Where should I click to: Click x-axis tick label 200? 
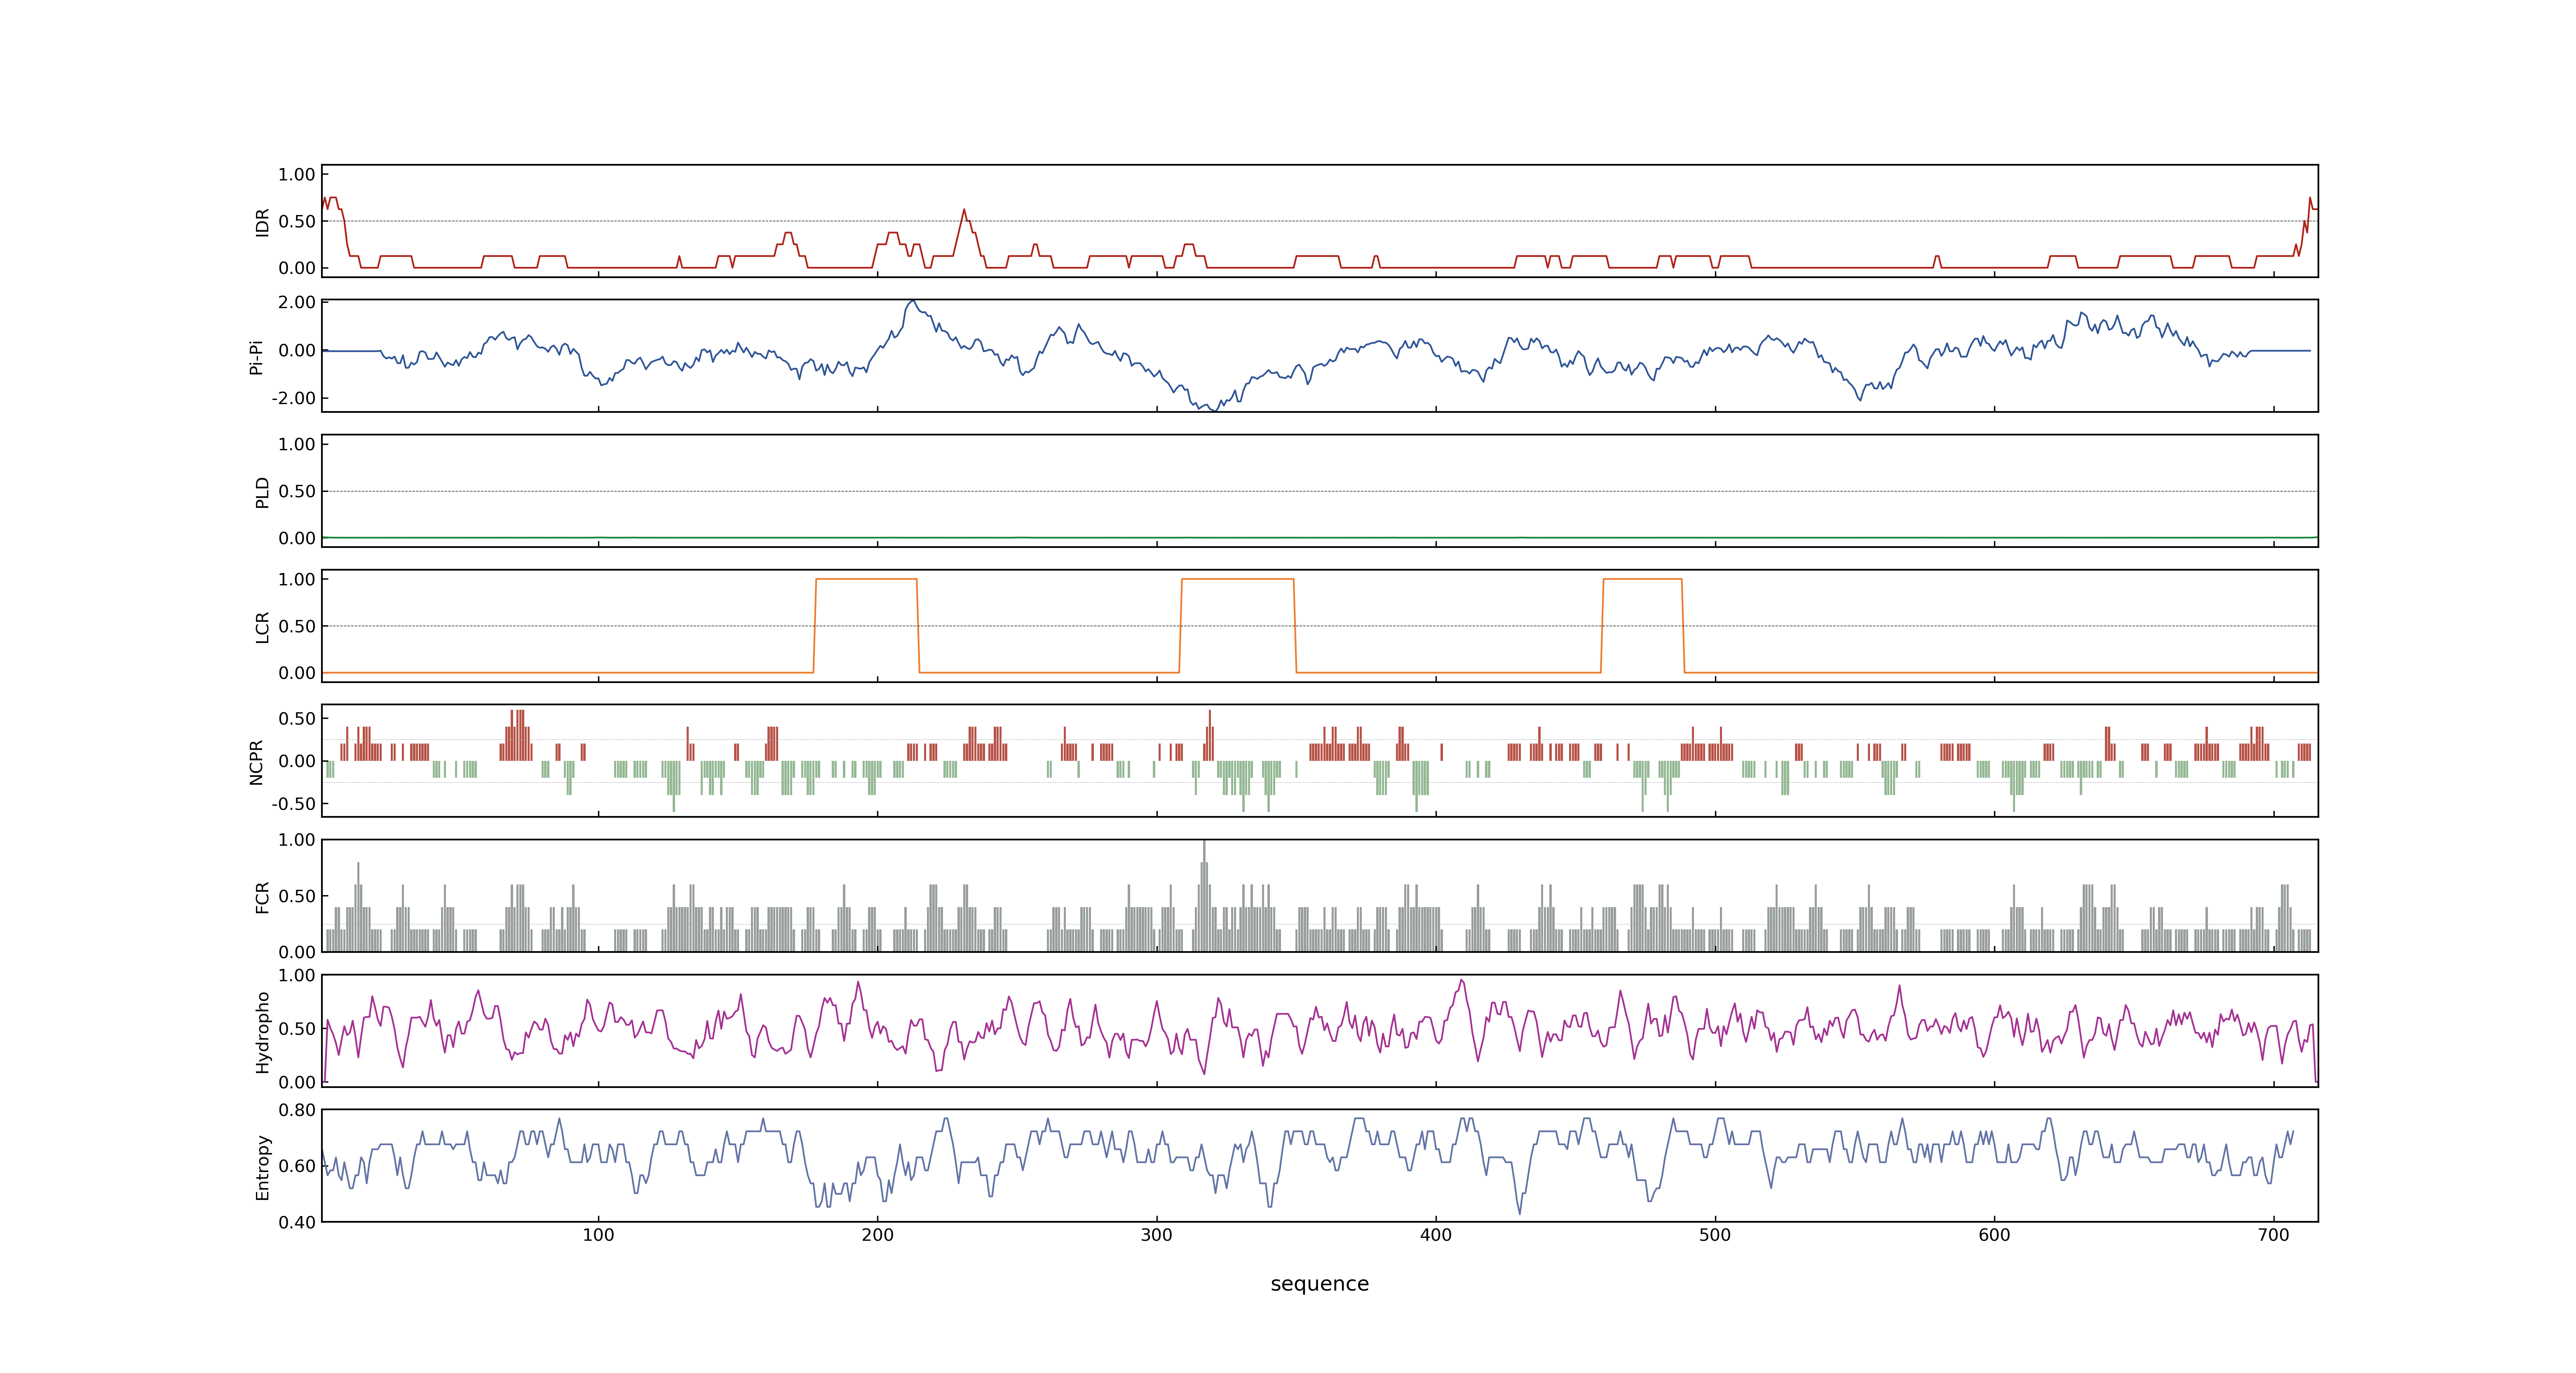(877, 1235)
